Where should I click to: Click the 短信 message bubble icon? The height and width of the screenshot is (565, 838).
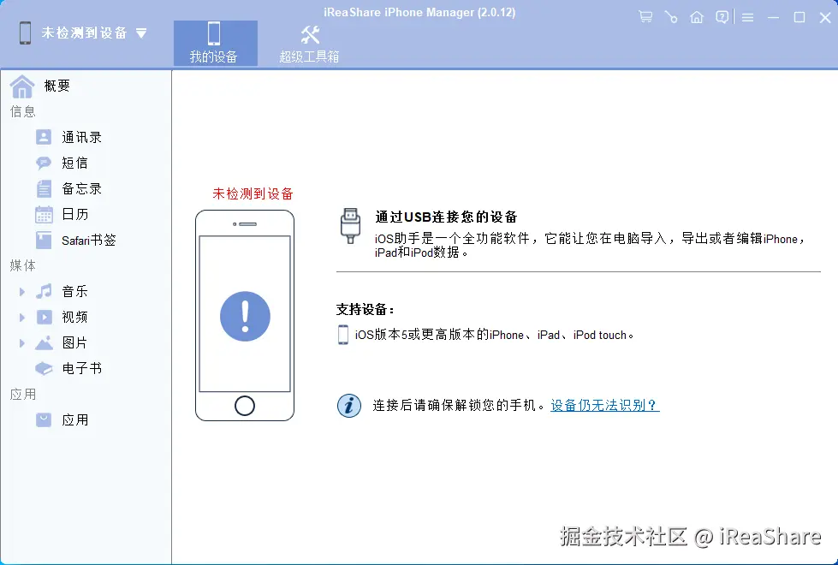click(x=44, y=163)
